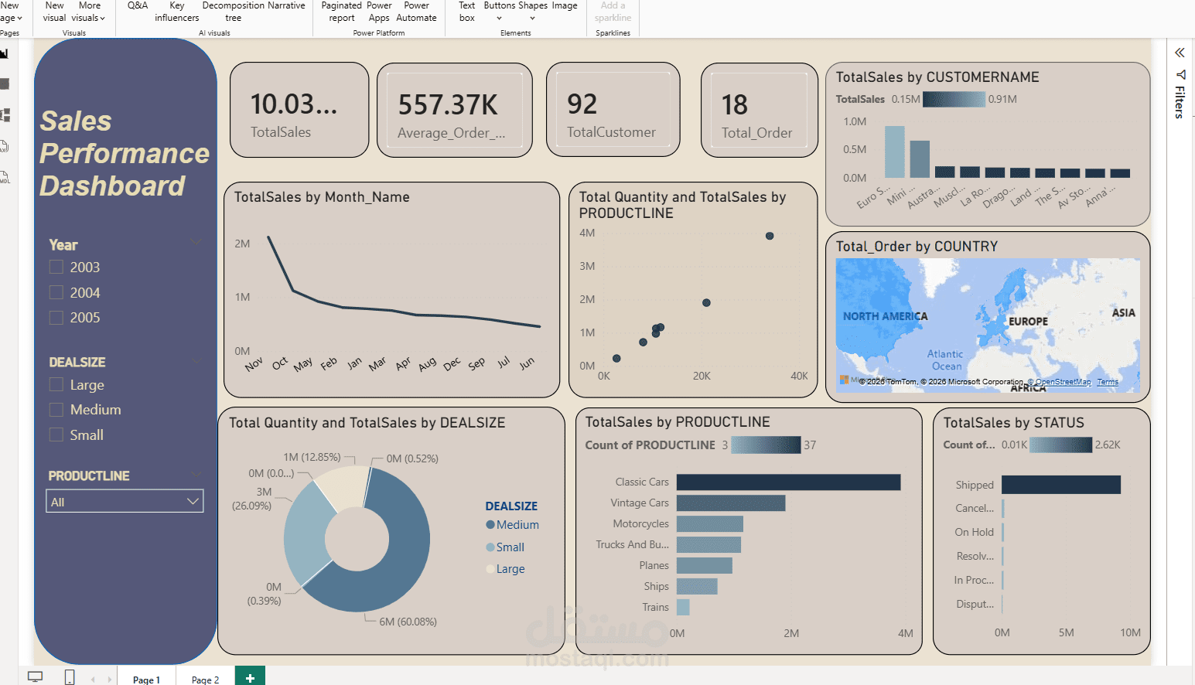The image size is (1195, 685).
Task: Add a new page with the plus button
Action: pyautogui.click(x=250, y=677)
